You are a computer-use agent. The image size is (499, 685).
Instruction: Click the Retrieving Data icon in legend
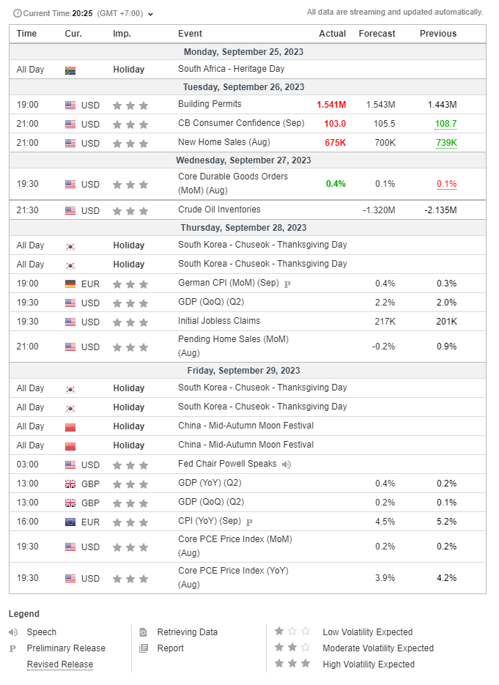(143, 632)
